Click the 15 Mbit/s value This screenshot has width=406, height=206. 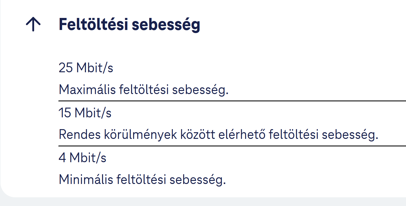click(x=85, y=113)
